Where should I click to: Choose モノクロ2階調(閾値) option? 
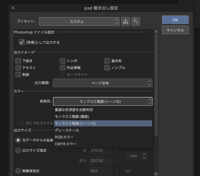(x=103, y=117)
